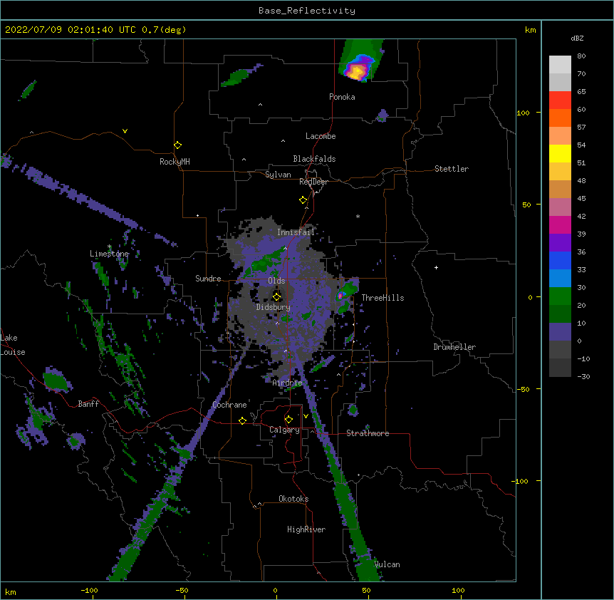Image resolution: width=614 pixels, height=600 pixels.
Task: Pick the light orange 54–57 dBZ swatch
Action: 560,135
